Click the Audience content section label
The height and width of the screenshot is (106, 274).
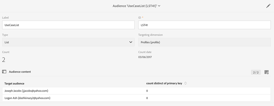coord(20,72)
